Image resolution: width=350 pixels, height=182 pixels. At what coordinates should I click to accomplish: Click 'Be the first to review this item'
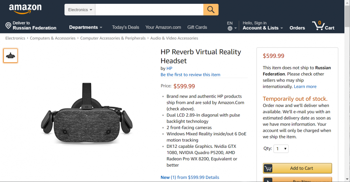tap(190, 75)
